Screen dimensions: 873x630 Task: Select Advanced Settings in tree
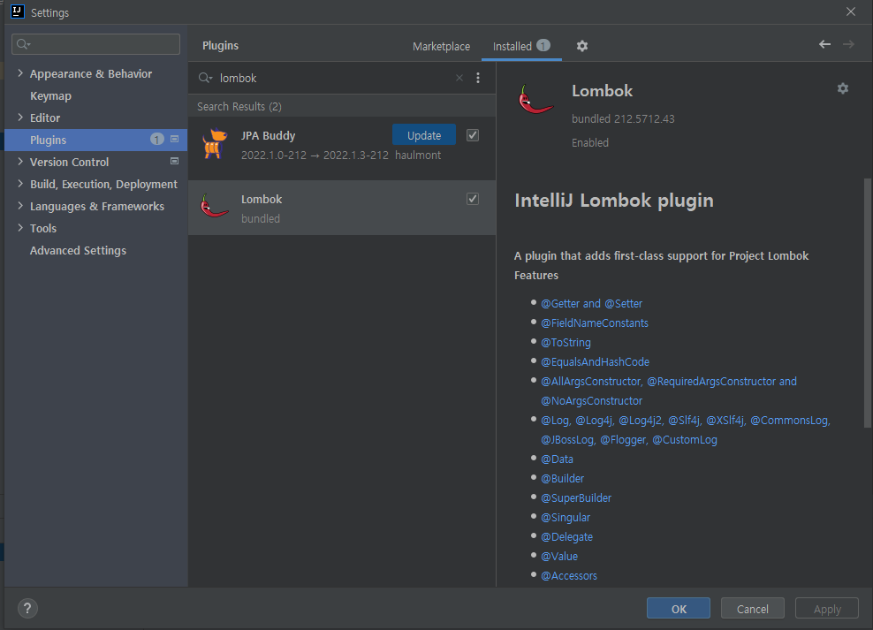tap(78, 250)
